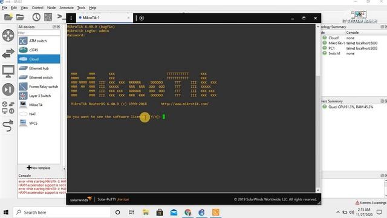Screen dimensions: 387x218
Task: Open Solar-PuTTY three-dot menu
Action: (x=71, y=18)
